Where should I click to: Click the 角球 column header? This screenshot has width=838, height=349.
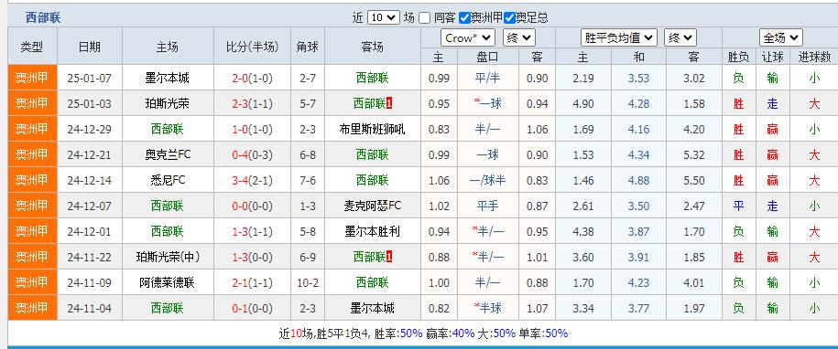point(308,47)
